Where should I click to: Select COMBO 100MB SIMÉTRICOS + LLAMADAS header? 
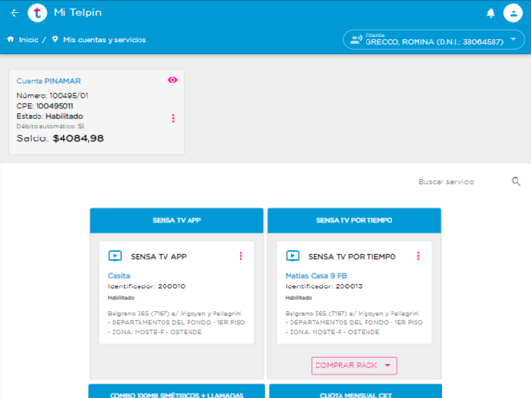pyautogui.click(x=176, y=391)
